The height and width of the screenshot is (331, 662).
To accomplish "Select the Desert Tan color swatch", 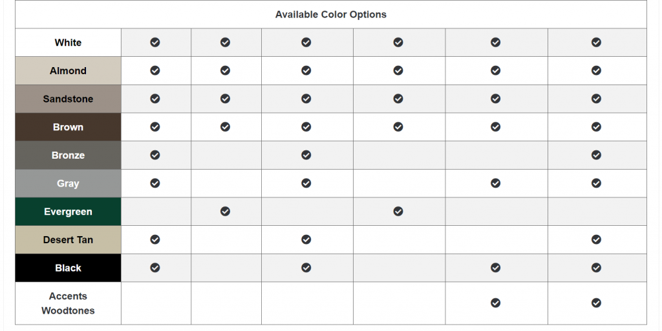I will (68, 240).
